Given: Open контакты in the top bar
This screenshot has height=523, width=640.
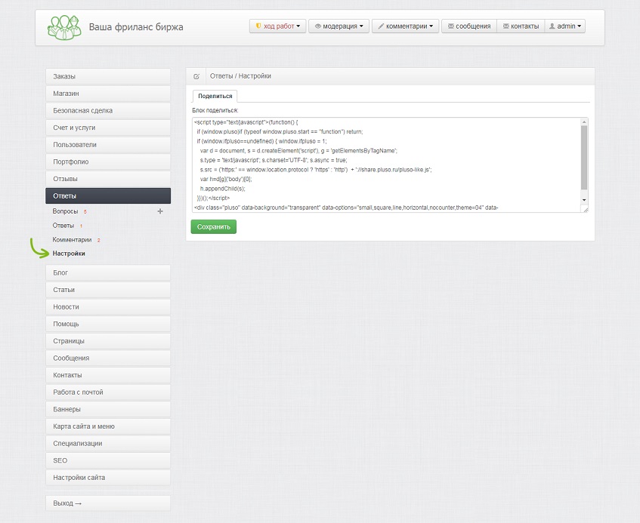Looking at the screenshot, I should click(521, 26).
